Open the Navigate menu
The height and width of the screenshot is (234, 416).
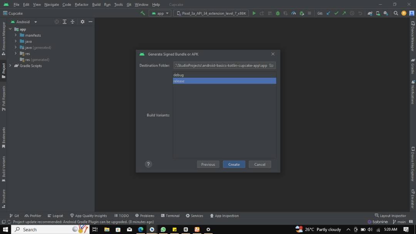[52, 5]
